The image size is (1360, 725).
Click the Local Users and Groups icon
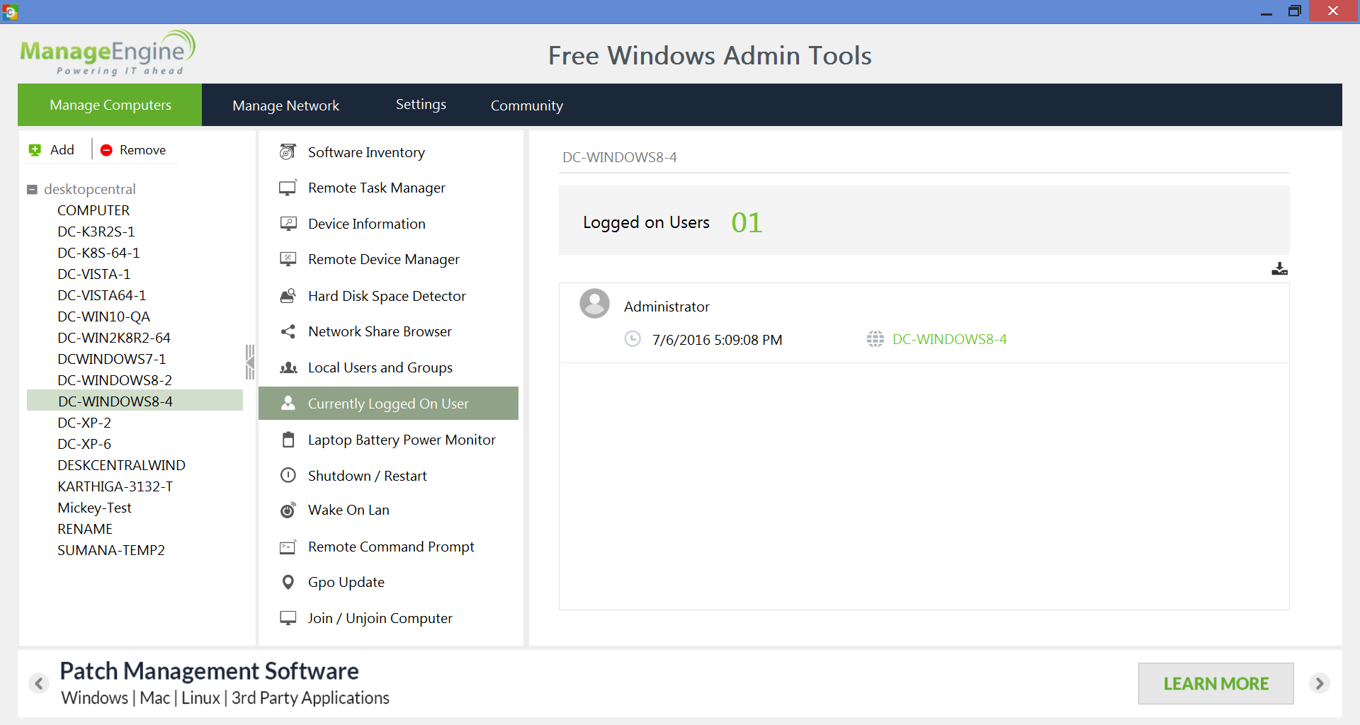[x=288, y=367]
